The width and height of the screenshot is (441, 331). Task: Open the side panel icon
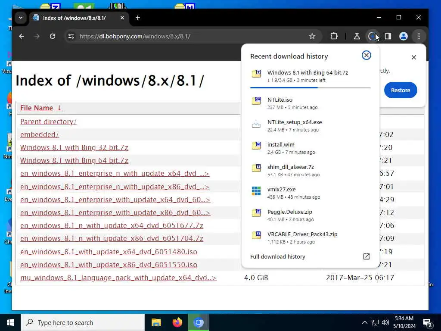tap(388, 36)
